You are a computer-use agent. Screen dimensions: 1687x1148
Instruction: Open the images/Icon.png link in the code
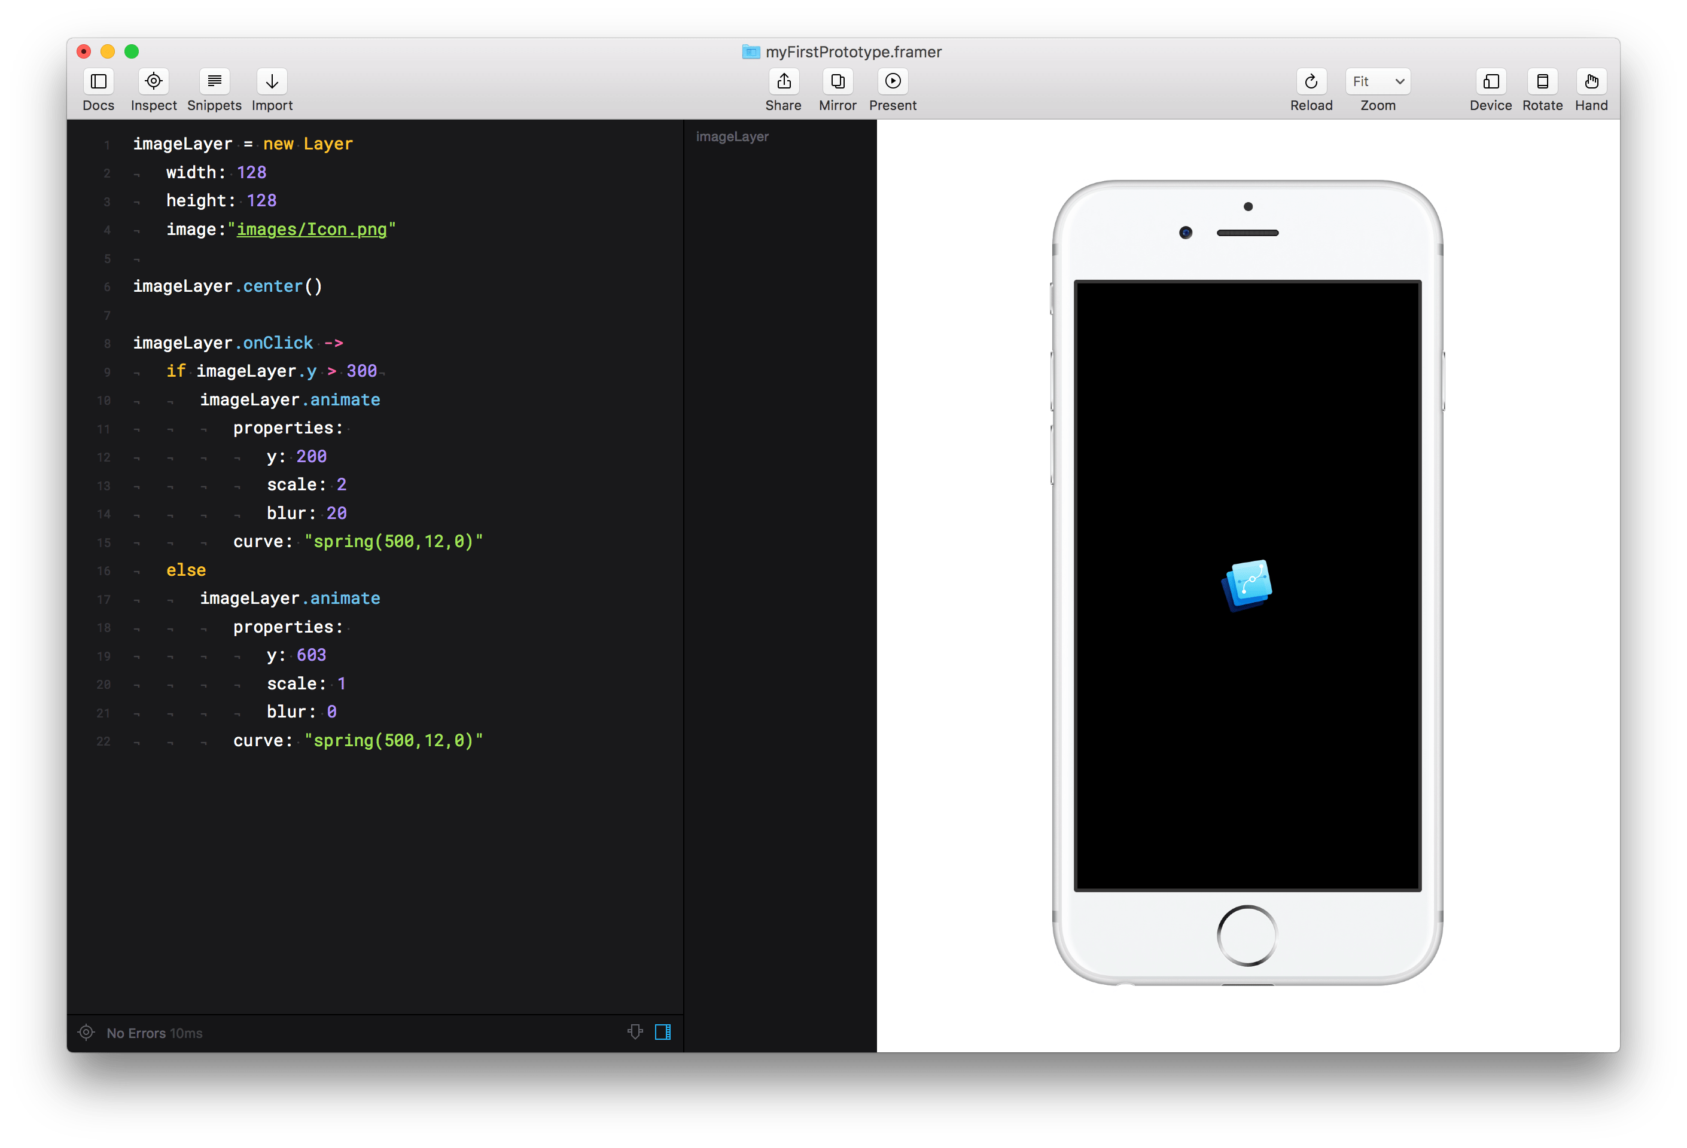[x=312, y=230]
